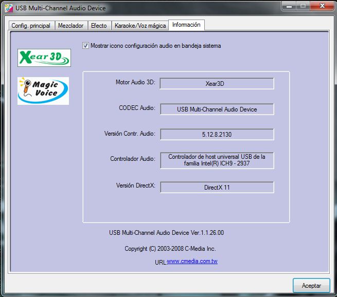
Task: Click the Magic Voice logo
Action: 43,91
